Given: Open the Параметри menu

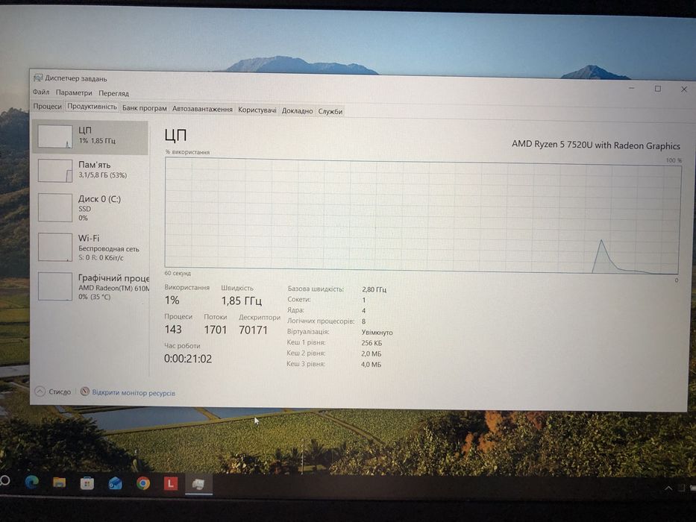Looking at the screenshot, I should 74,92.
